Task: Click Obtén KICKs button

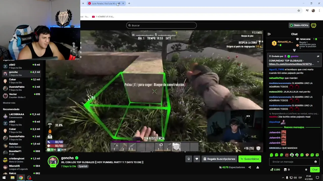Action: click(299, 25)
